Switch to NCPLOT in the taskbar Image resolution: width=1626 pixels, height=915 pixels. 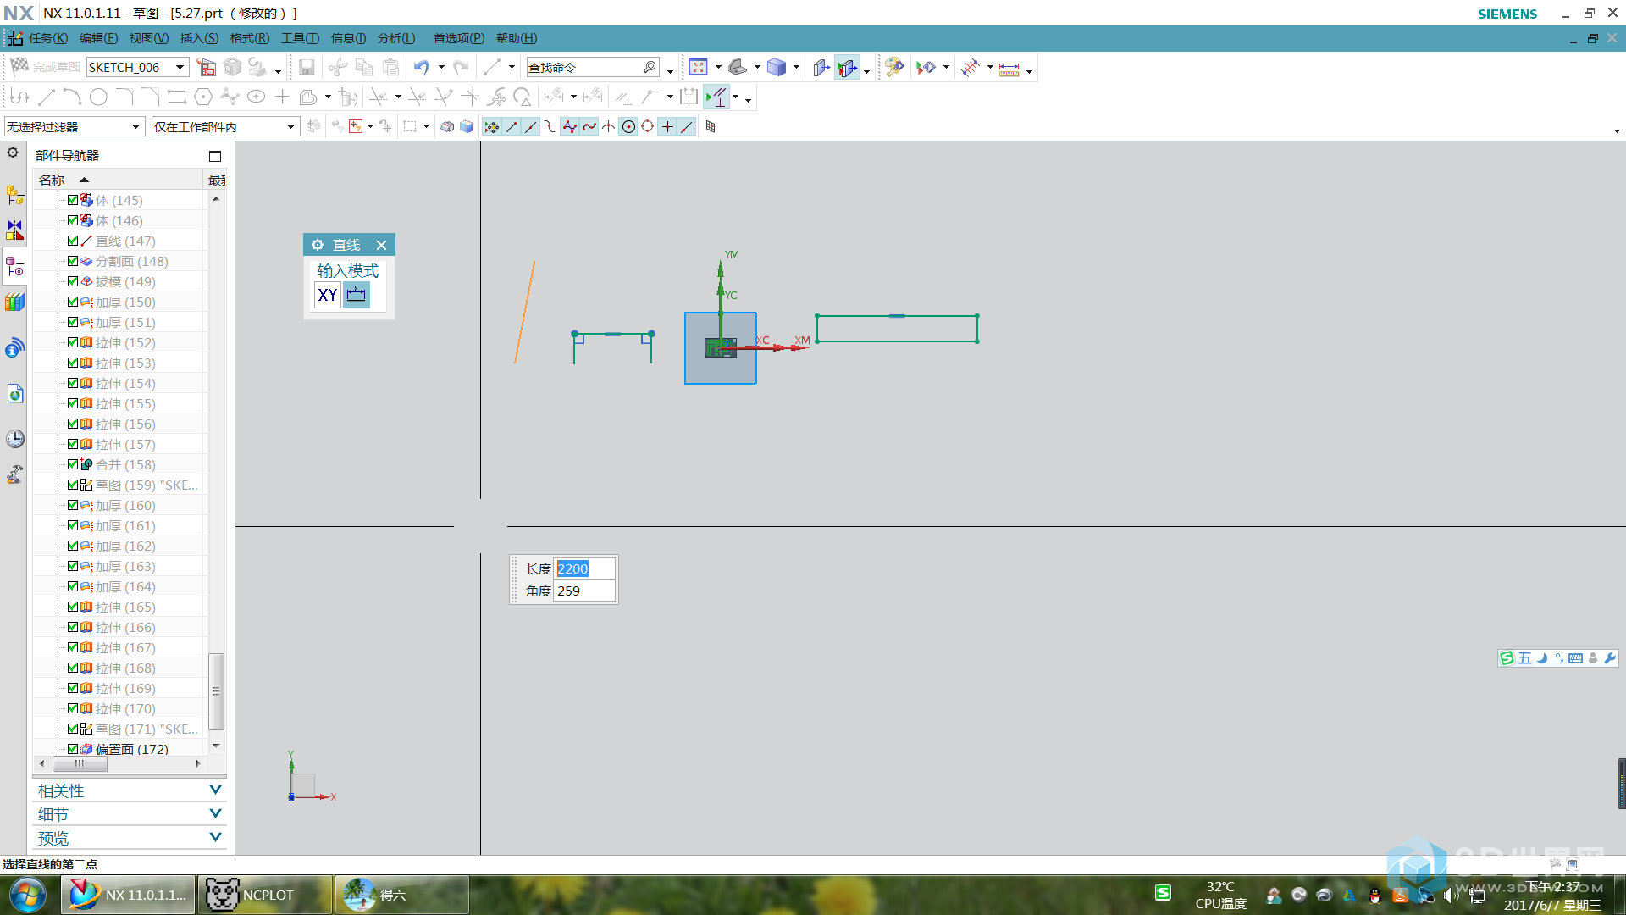pyautogui.click(x=265, y=895)
